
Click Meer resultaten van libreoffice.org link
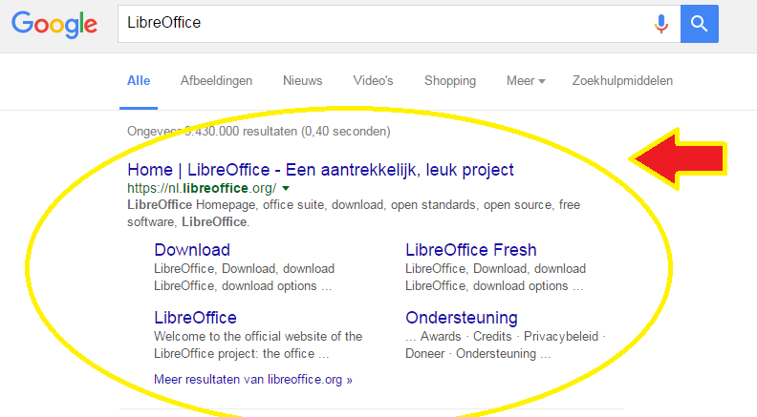coord(253,380)
